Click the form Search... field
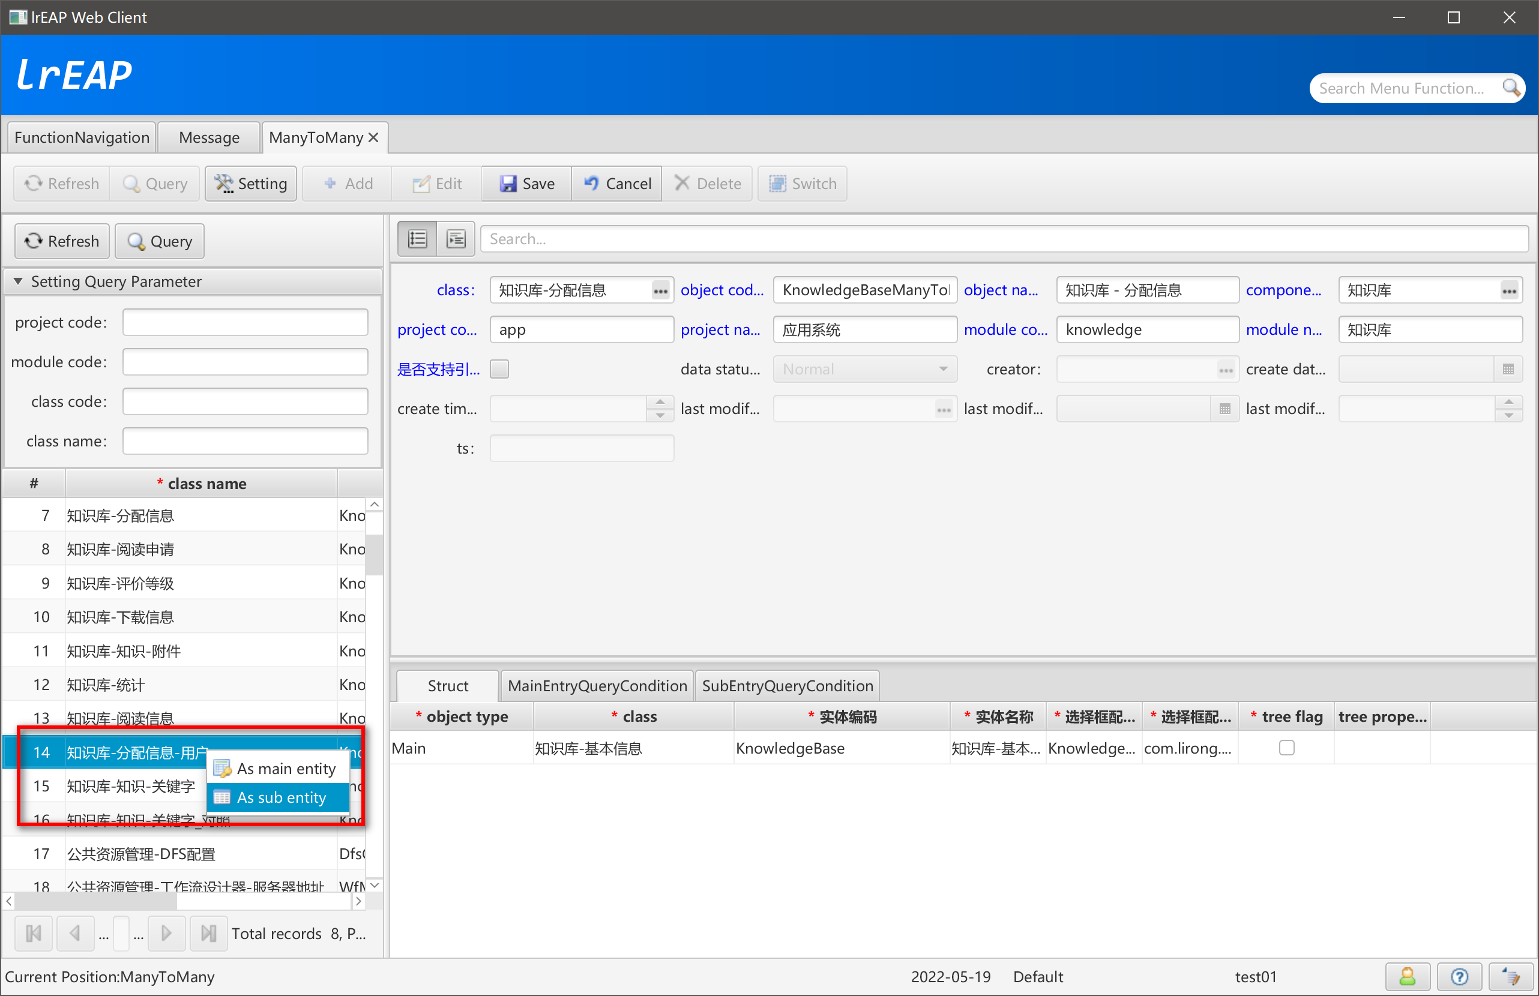1539x996 pixels. pyautogui.click(x=1004, y=239)
